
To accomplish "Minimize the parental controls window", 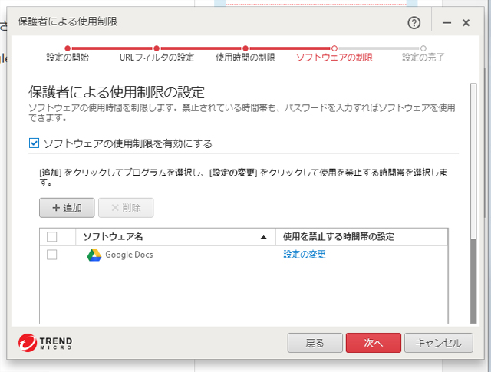I will tap(447, 23).
